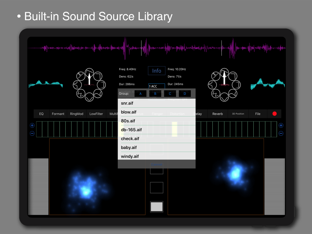Image resolution: width=312 pixels, height=234 pixels.
Task: Open the 1 ACC source selector
Action: [157, 86]
